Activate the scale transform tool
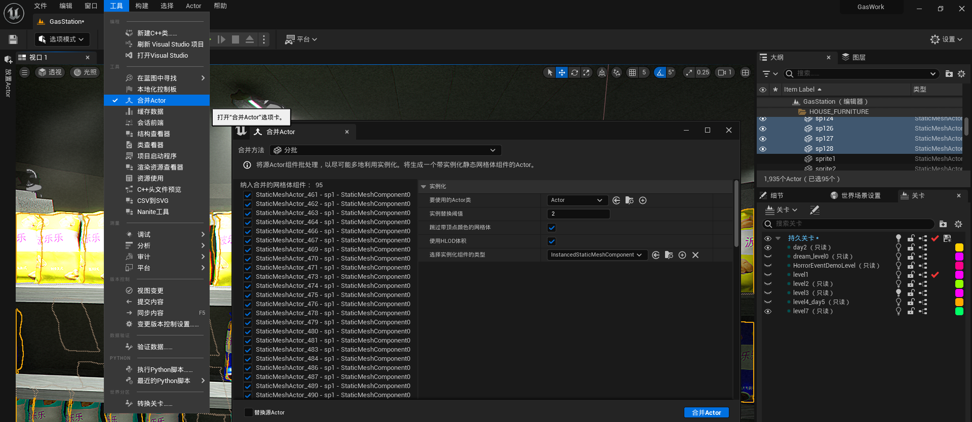Image resolution: width=972 pixels, height=422 pixels. tap(586, 73)
